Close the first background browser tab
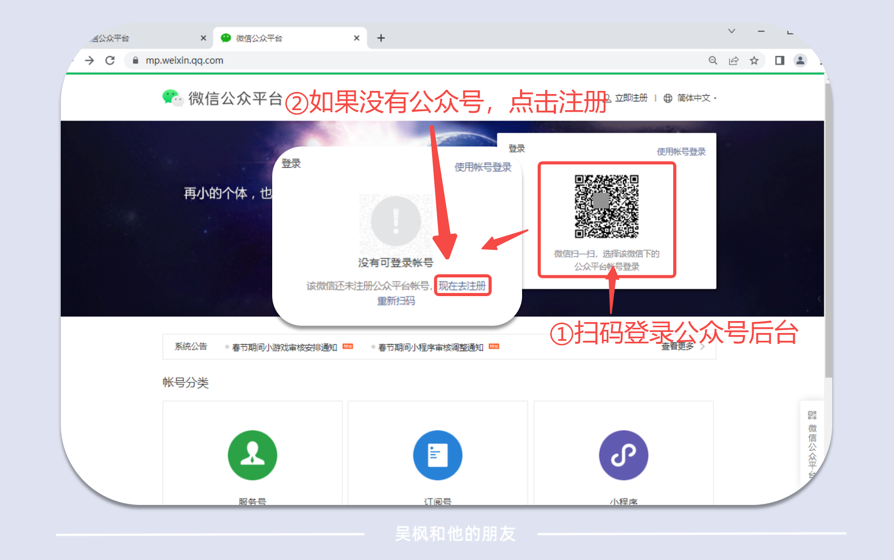Viewport: 894px width, 560px height. click(203, 38)
